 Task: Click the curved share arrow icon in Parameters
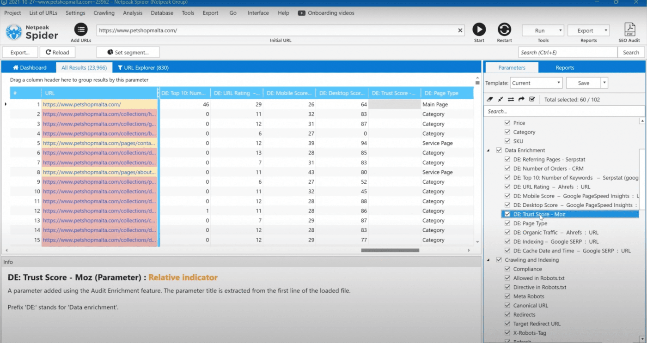(521, 99)
